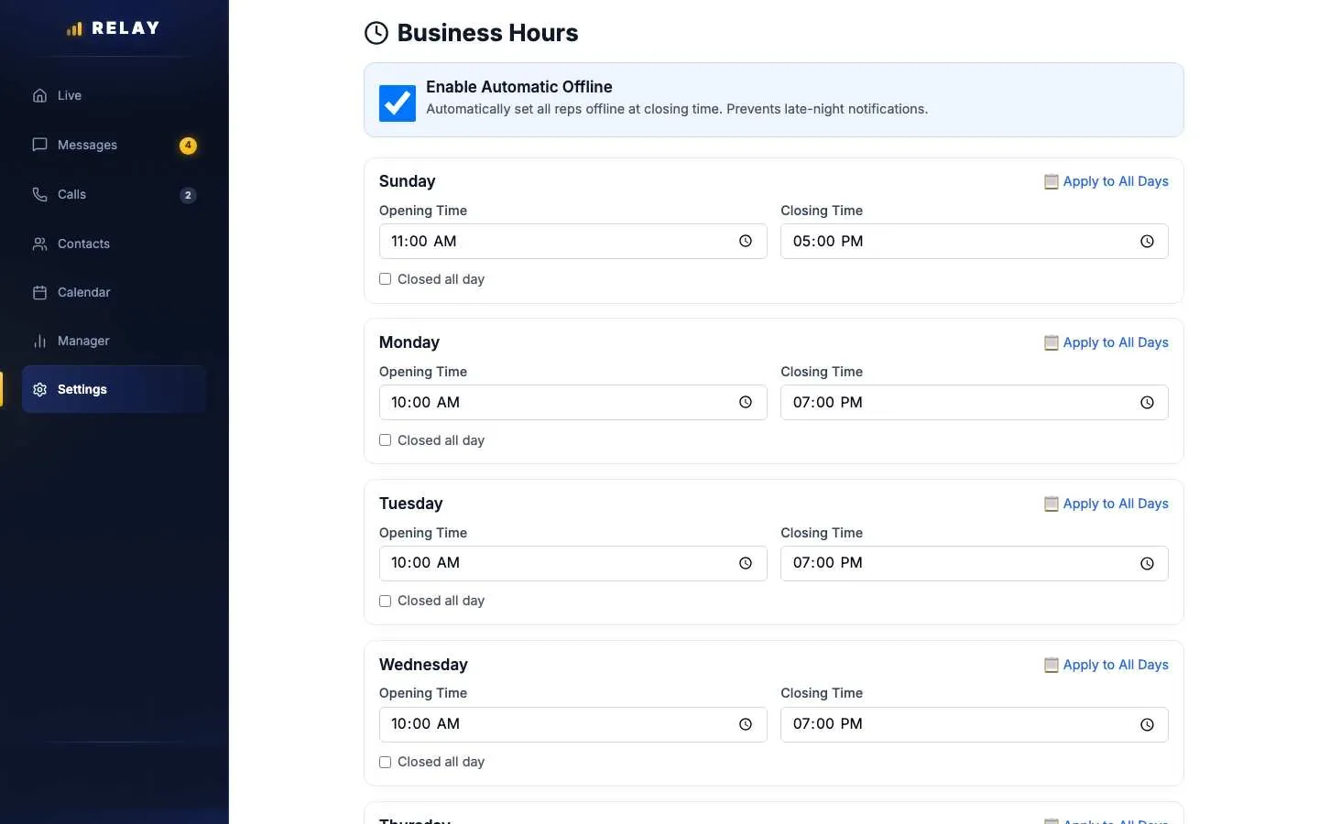Check Closed all day for Sunday
This screenshot has width=1319, height=824.
click(385, 279)
